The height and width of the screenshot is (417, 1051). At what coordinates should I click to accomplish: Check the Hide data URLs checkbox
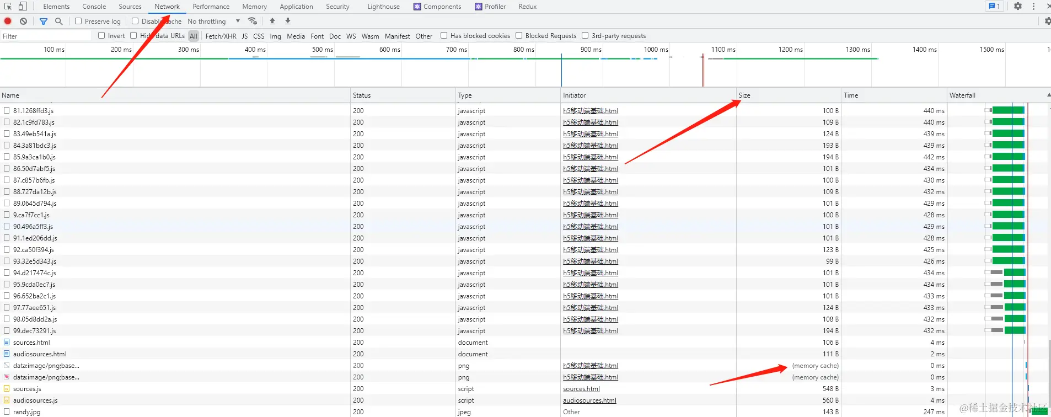133,35
